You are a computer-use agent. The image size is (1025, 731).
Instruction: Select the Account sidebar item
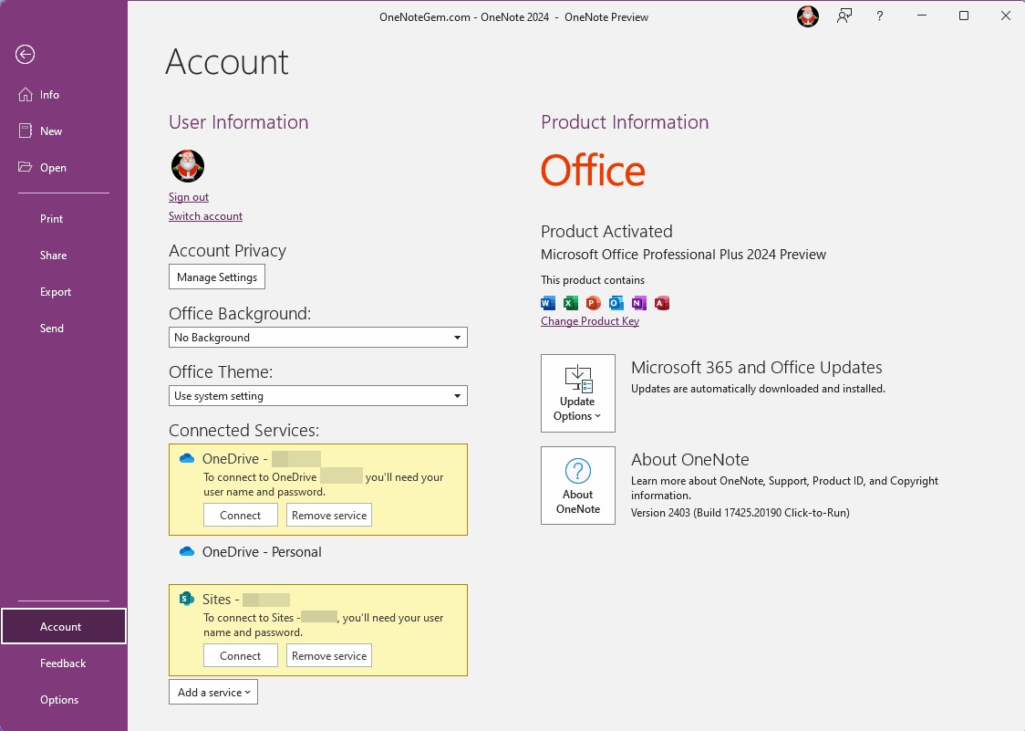(64, 626)
